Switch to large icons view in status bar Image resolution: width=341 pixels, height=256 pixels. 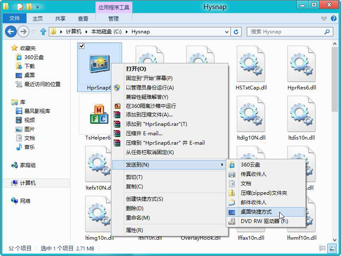tap(332, 248)
